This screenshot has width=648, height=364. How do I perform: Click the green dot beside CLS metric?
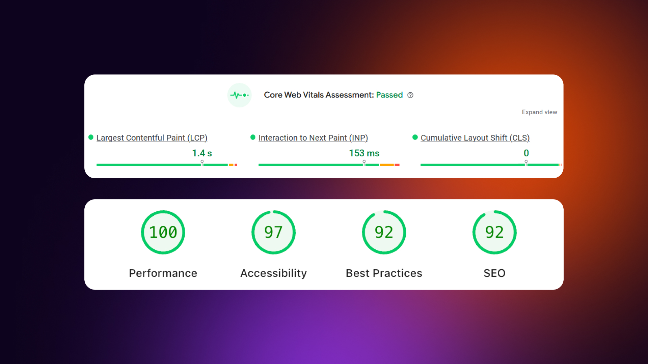click(x=415, y=137)
